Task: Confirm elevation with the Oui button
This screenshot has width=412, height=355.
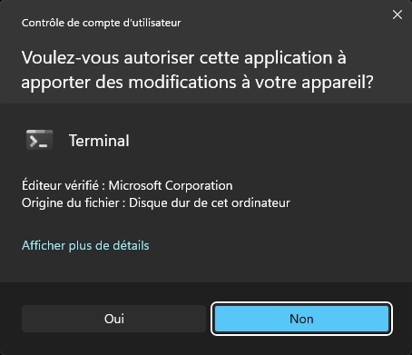Action: point(113,319)
